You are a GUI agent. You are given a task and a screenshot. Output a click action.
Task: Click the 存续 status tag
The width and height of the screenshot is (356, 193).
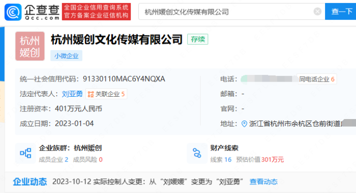coord(197,39)
